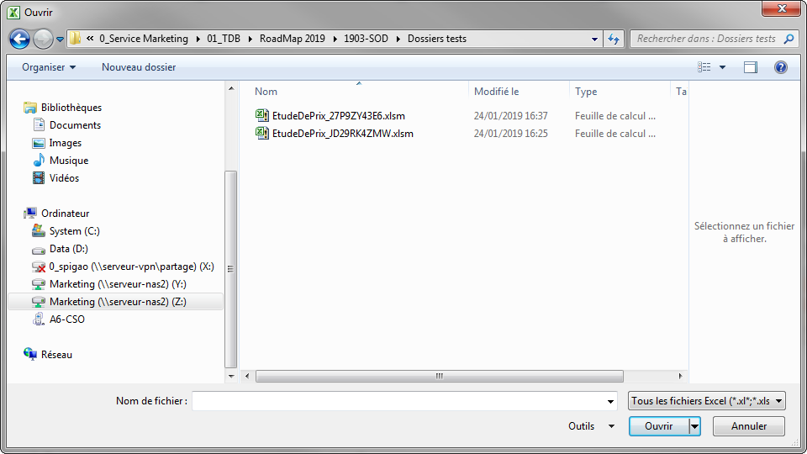This screenshot has height=454, width=807.
Task: Open the Tous les fichiers Excel filter dropdown
Action: 707,401
